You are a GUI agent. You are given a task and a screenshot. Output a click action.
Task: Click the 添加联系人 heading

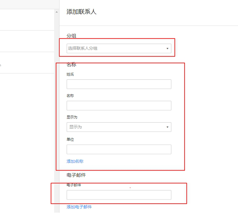click(x=81, y=12)
